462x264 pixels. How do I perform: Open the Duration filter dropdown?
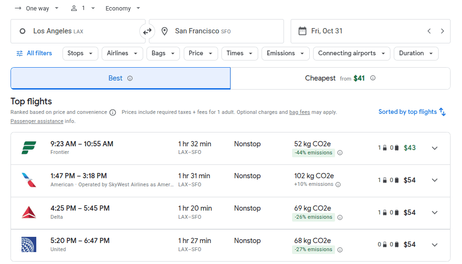(x=416, y=53)
